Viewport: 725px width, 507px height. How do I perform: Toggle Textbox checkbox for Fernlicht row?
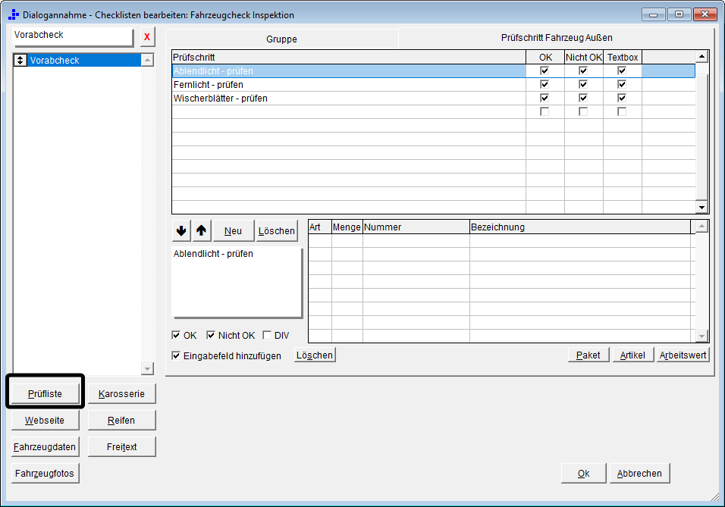(x=622, y=84)
